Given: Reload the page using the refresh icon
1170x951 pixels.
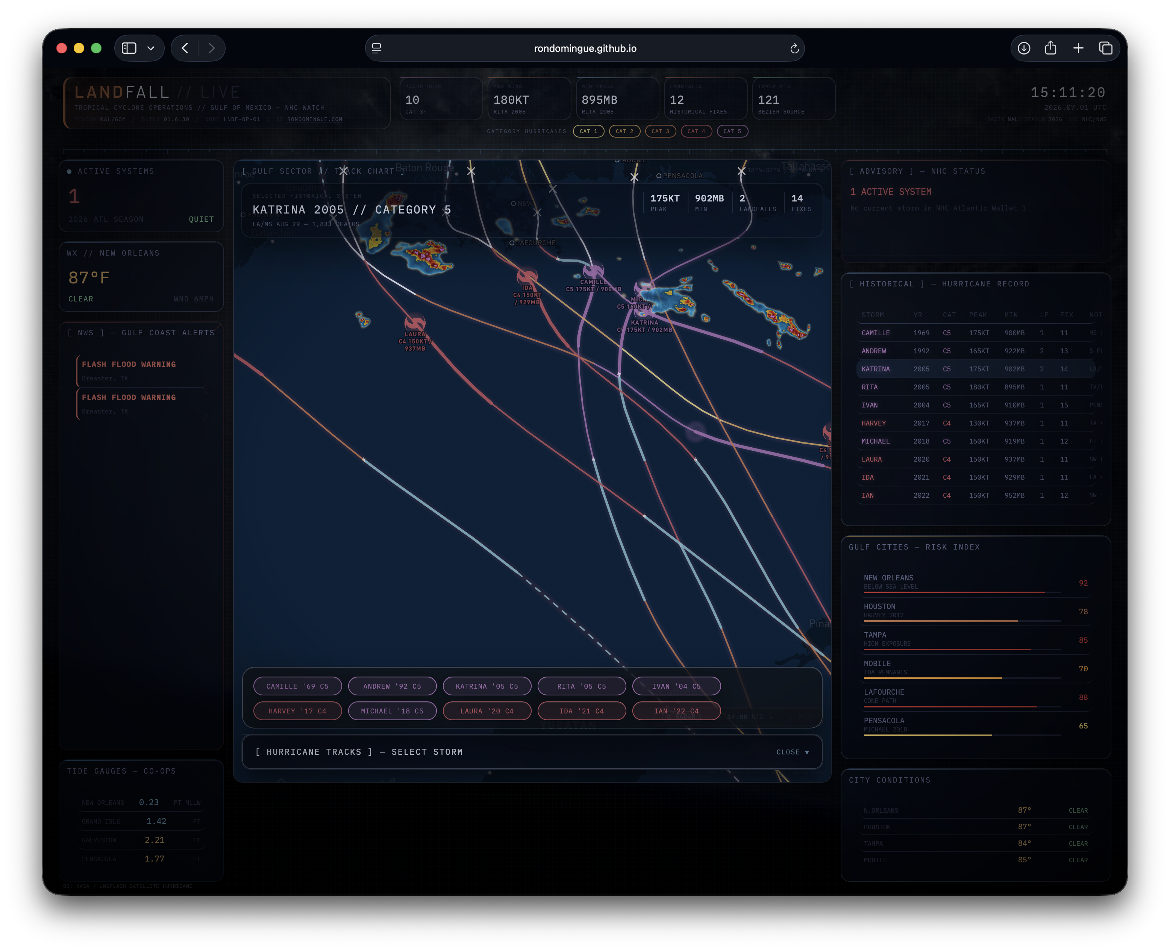Looking at the screenshot, I should click(794, 48).
